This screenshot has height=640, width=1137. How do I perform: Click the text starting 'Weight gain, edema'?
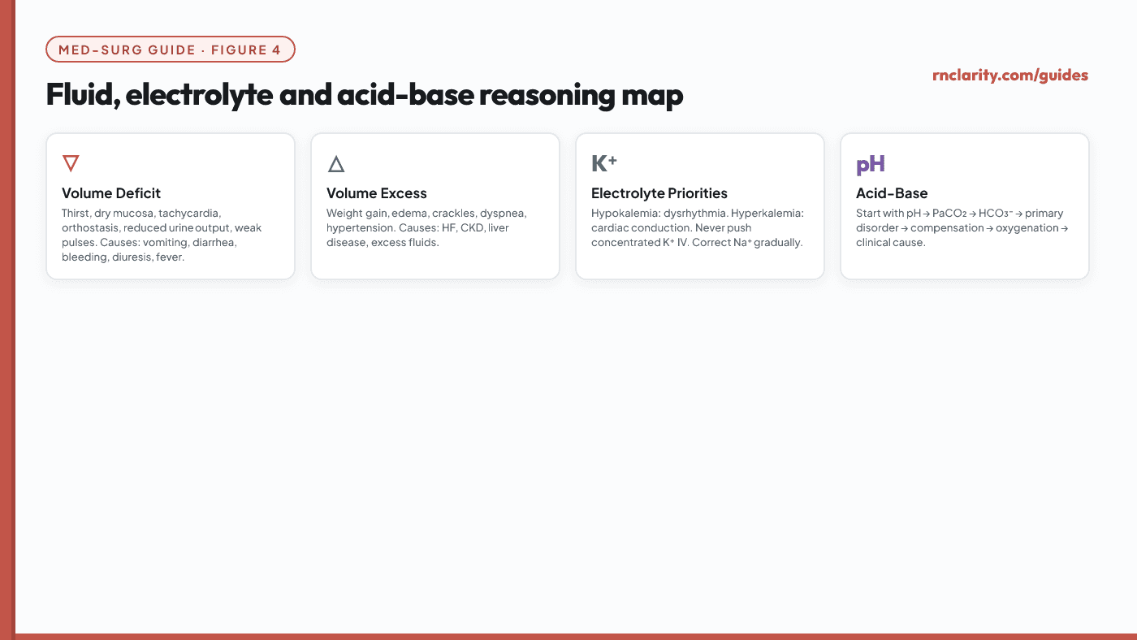click(x=426, y=228)
